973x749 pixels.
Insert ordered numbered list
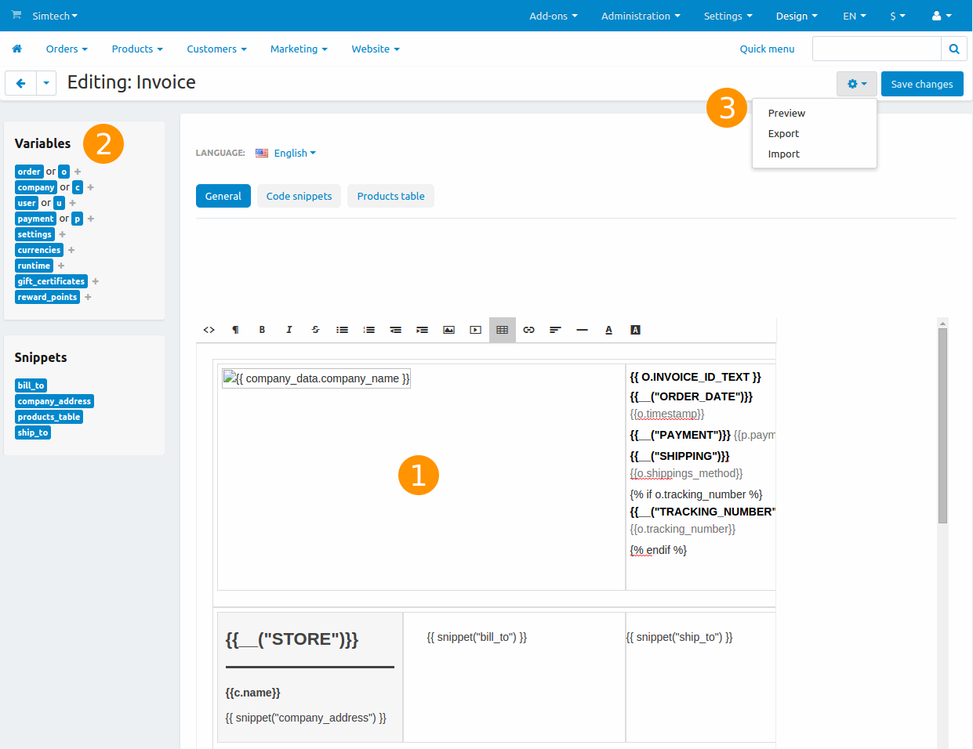click(x=369, y=330)
